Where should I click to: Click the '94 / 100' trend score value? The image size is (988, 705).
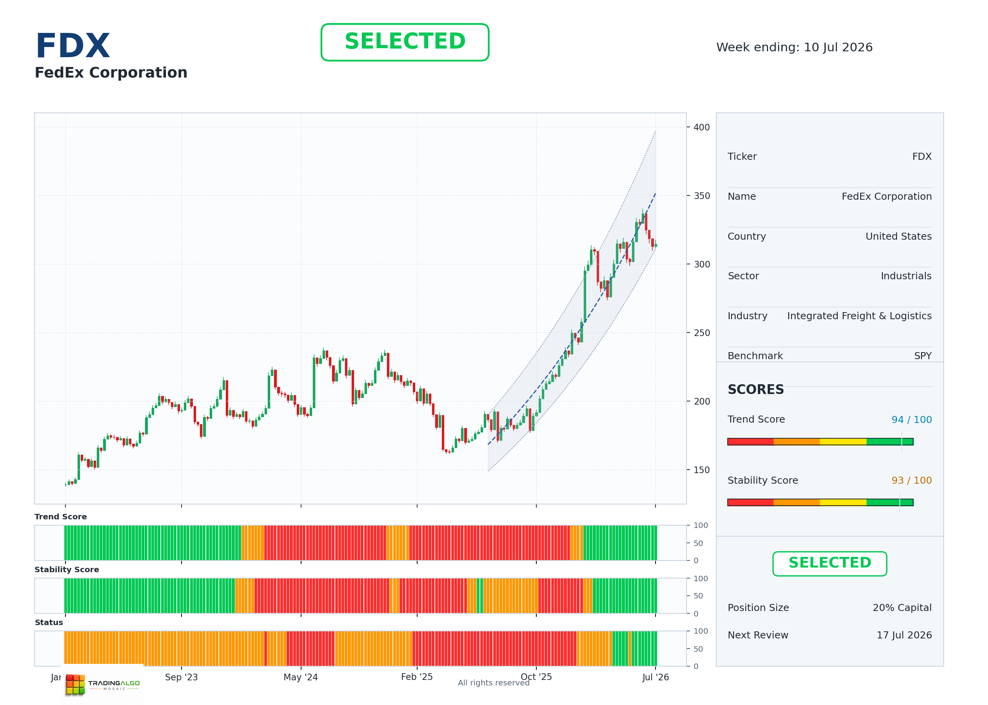pos(912,420)
